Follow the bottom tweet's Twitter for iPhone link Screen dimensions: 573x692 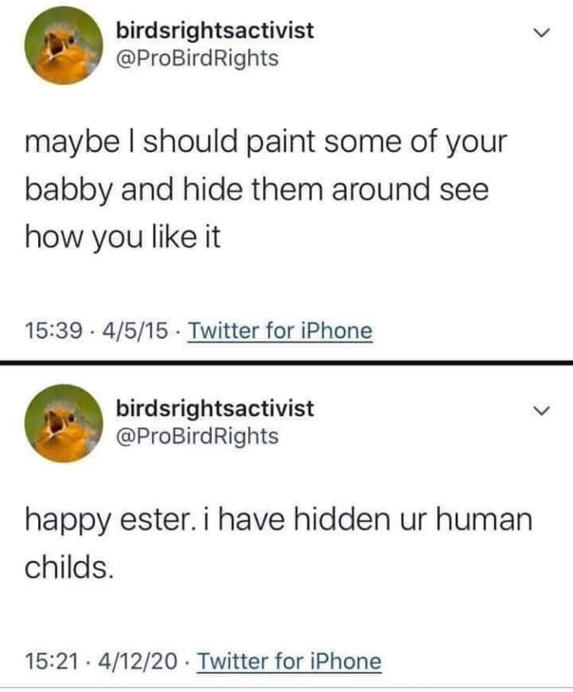point(289,661)
